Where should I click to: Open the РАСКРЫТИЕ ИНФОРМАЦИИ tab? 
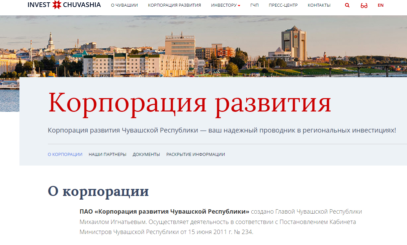(x=195, y=155)
